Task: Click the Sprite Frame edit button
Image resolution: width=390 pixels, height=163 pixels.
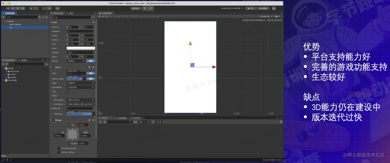Action: [x=91, y=79]
